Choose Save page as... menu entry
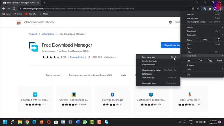 pos(158,57)
